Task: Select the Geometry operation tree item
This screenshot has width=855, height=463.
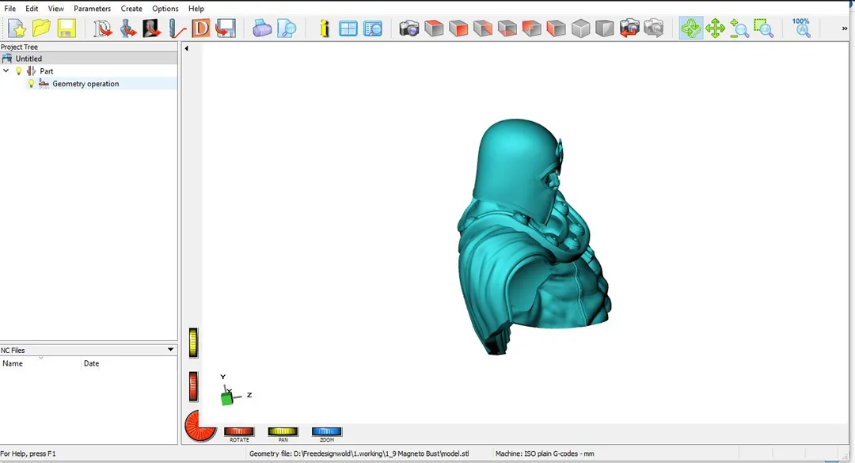Action: point(85,83)
